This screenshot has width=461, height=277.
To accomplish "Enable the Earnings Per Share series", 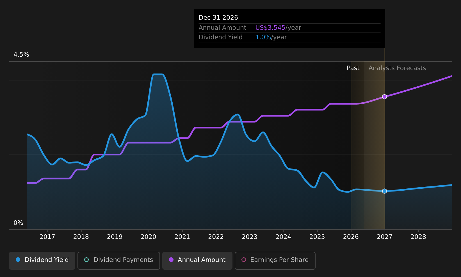I will coord(275,260).
